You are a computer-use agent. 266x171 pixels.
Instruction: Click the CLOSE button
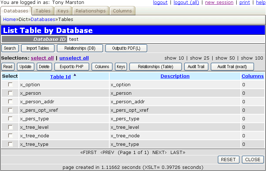[x=253, y=160]
